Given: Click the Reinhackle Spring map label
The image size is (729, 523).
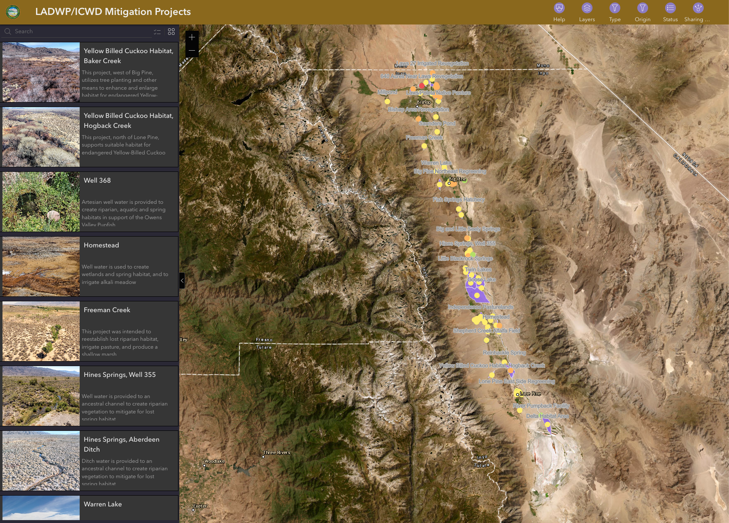Looking at the screenshot, I should (x=504, y=353).
